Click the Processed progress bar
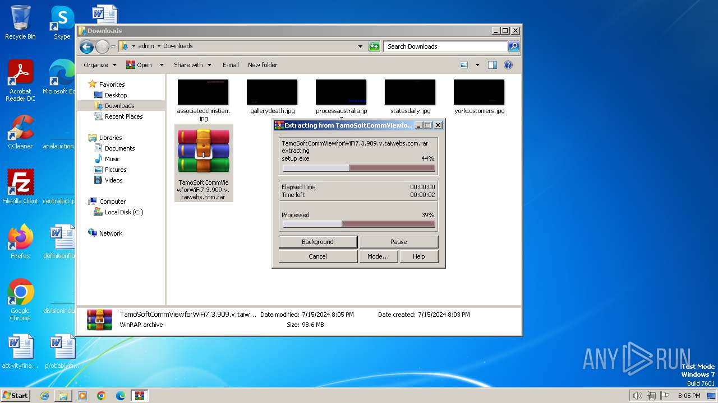Screen dimensions: 718x403 [358, 224]
